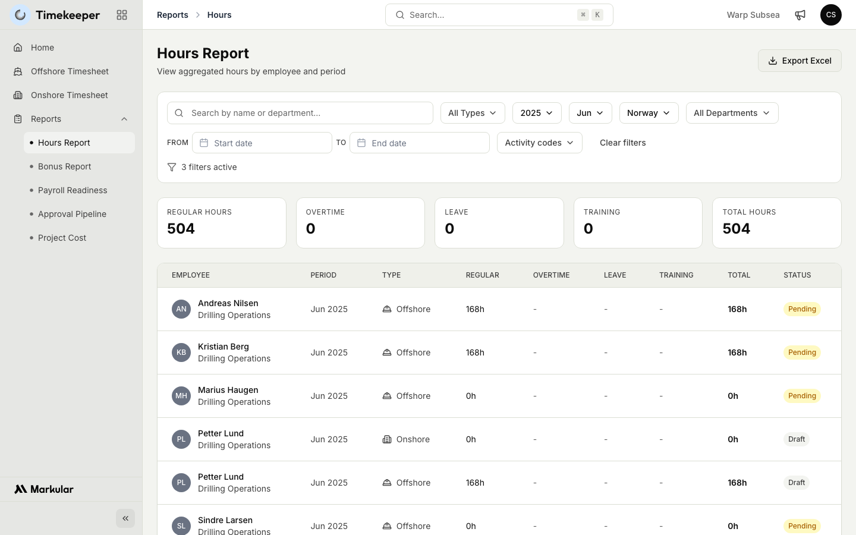
Task: Click the Timekeeper logo icon
Action: [20, 15]
